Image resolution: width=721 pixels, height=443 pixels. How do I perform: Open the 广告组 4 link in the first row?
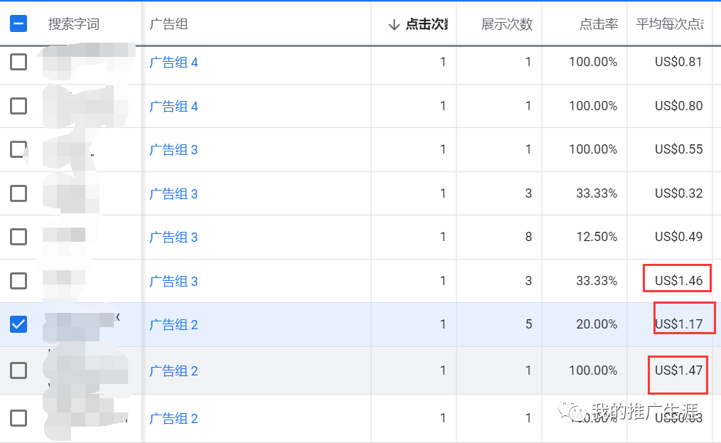(174, 62)
